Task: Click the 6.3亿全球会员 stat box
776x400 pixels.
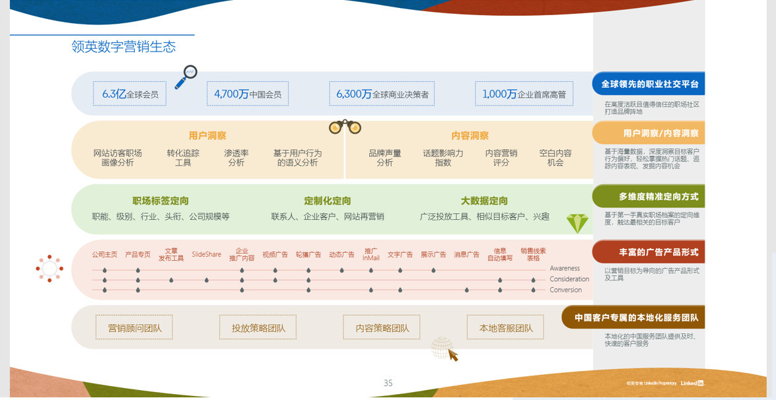Action: pyautogui.click(x=129, y=94)
